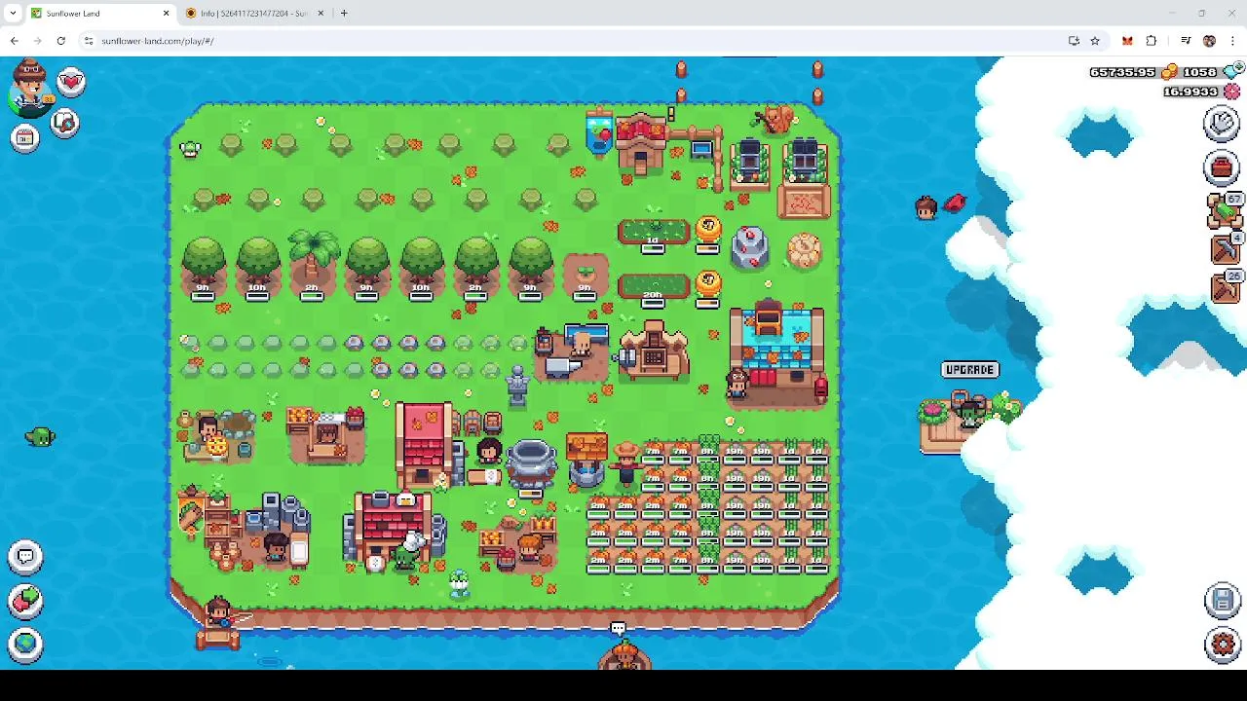Click the green turtle in the water

(x=39, y=437)
